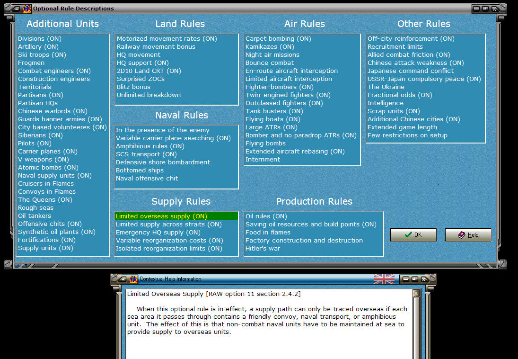The height and width of the screenshot is (359, 518).
Task: Select Divisions (ON) rule
Action: [40, 39]
